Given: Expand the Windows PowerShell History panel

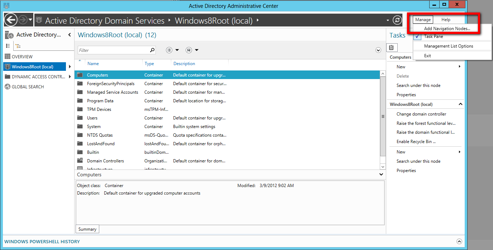Looking at the screenshot, I should (459, 241).
